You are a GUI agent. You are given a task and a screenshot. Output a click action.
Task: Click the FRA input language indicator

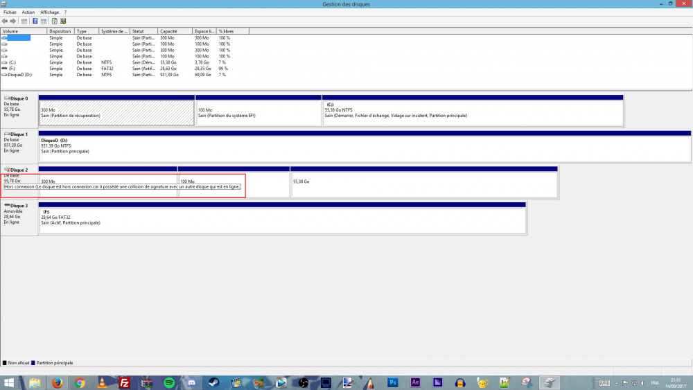pos(655,383)
